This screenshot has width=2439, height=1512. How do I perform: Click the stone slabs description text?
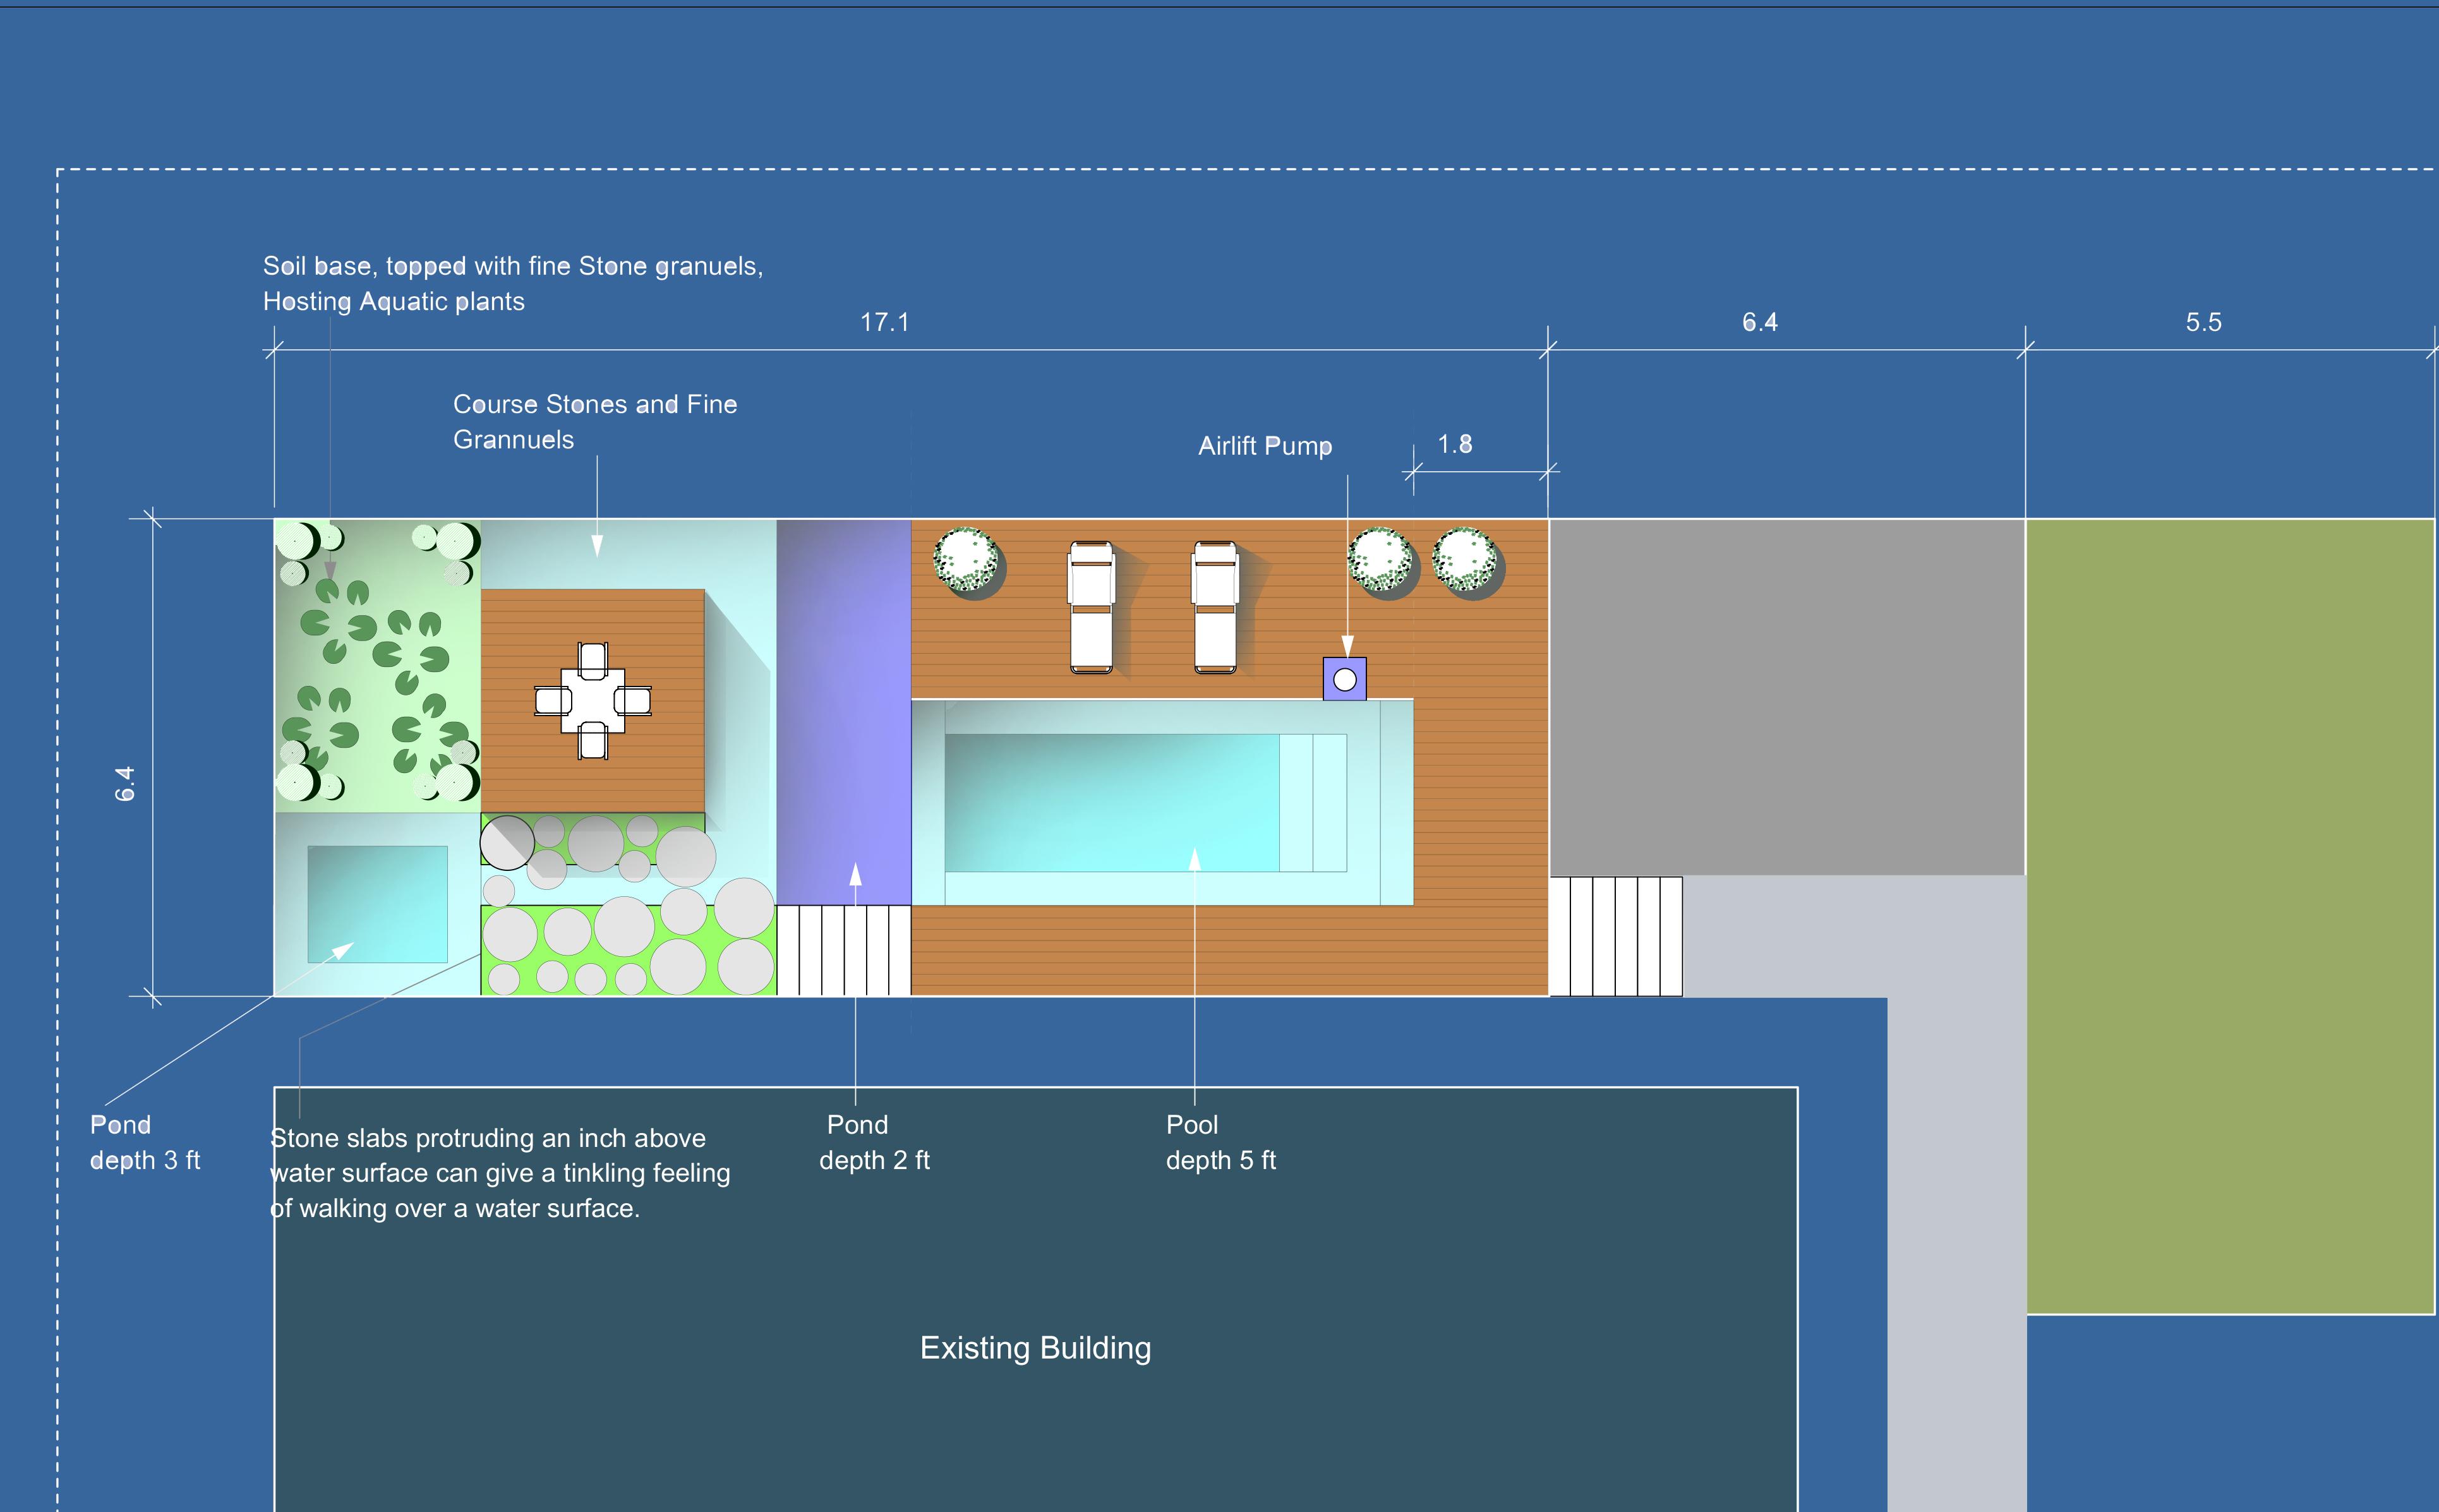pos(500,1173)
